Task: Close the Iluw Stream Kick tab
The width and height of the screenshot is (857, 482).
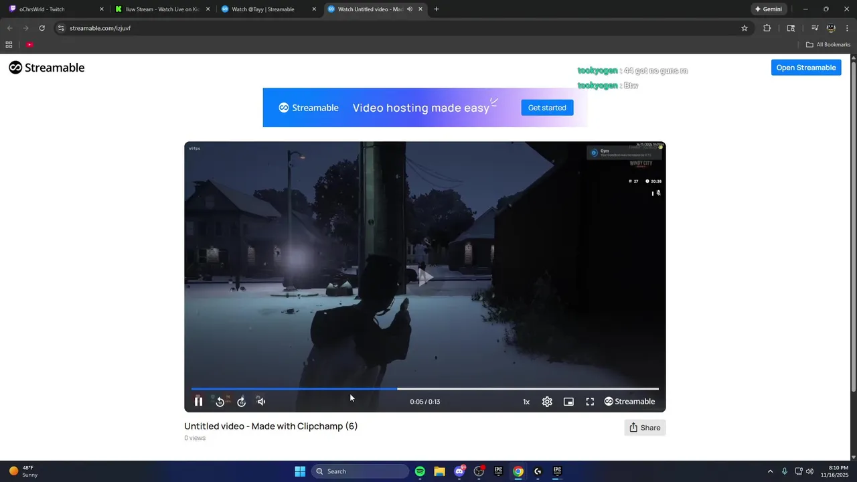Action: [x=208, y=9]
